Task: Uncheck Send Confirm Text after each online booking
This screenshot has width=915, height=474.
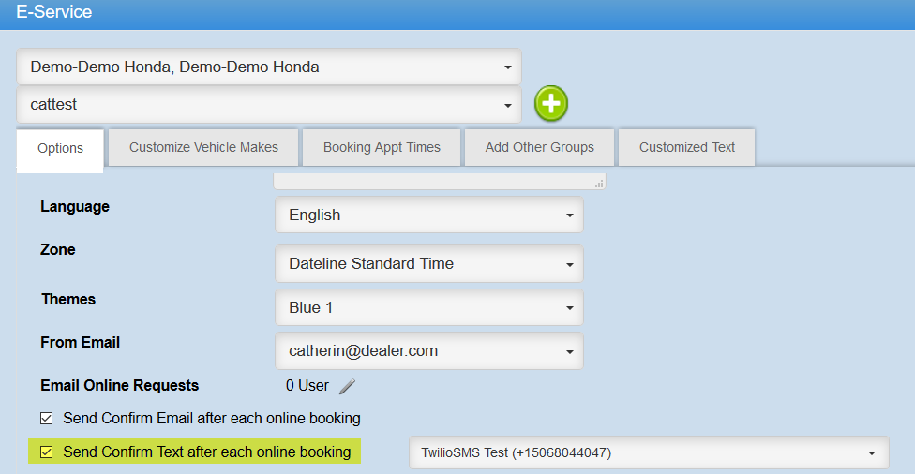Action: point(47,452)
